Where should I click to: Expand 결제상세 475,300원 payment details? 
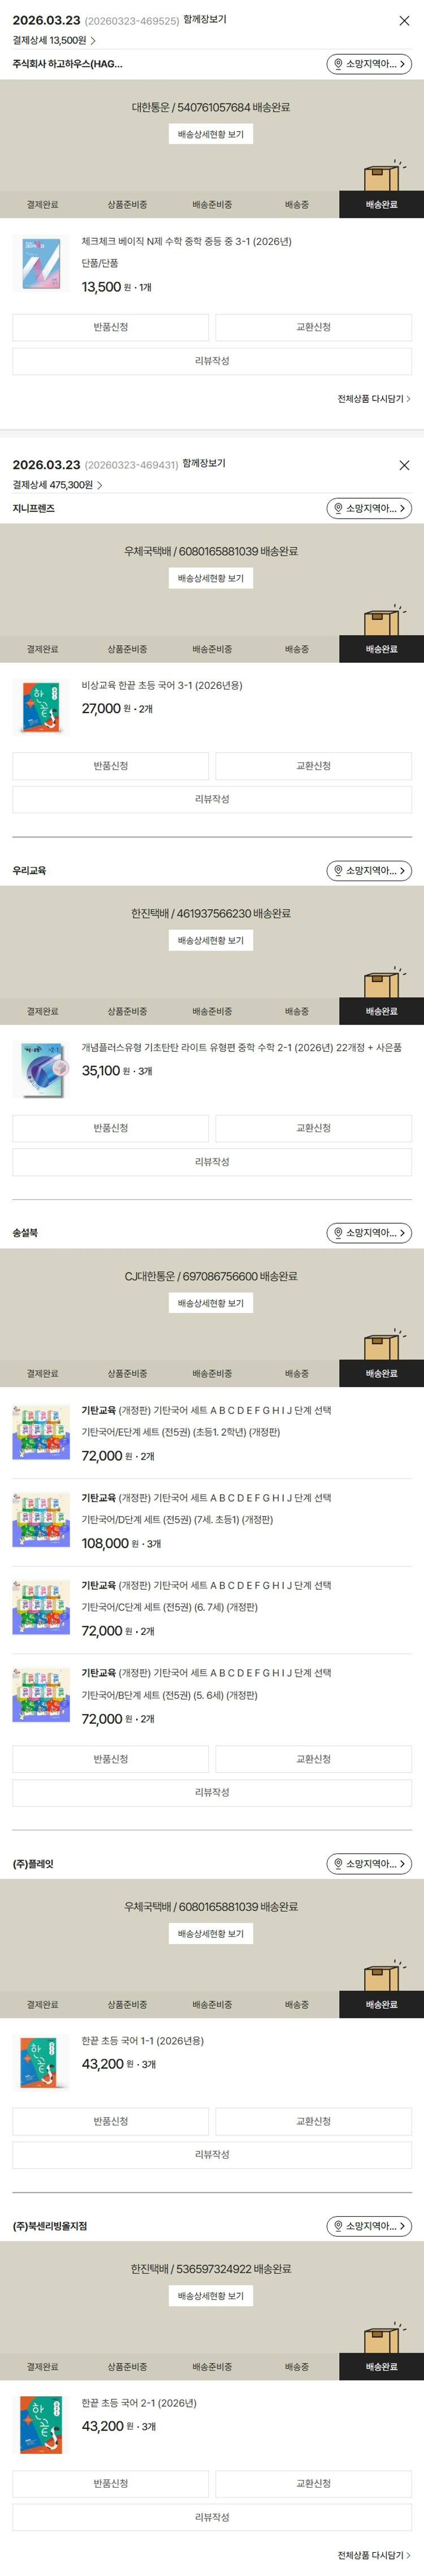pos(57,485)
